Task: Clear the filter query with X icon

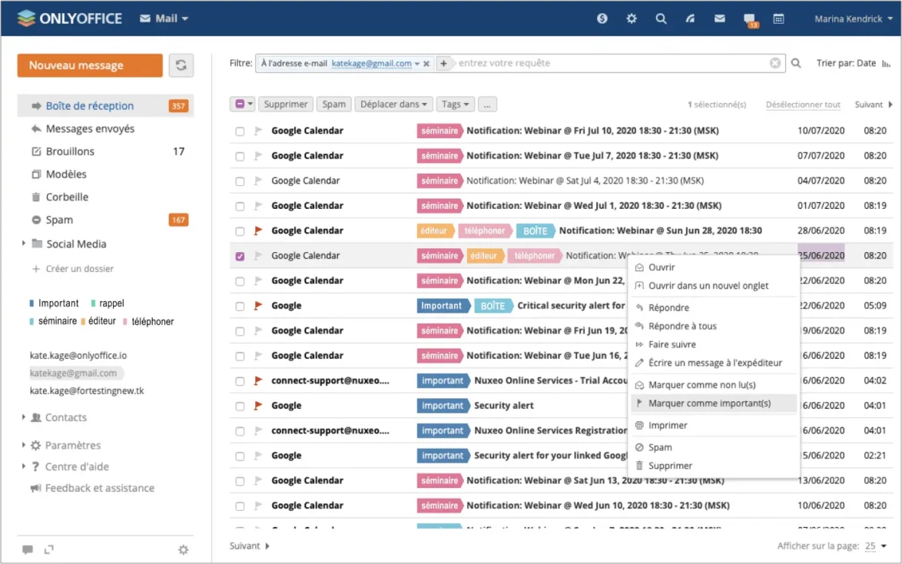Action: click(775, 63)
